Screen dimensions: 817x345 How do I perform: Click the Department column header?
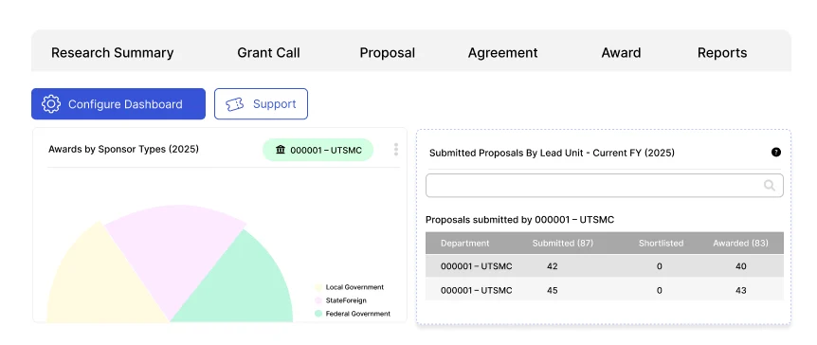[x=464, y=243]
